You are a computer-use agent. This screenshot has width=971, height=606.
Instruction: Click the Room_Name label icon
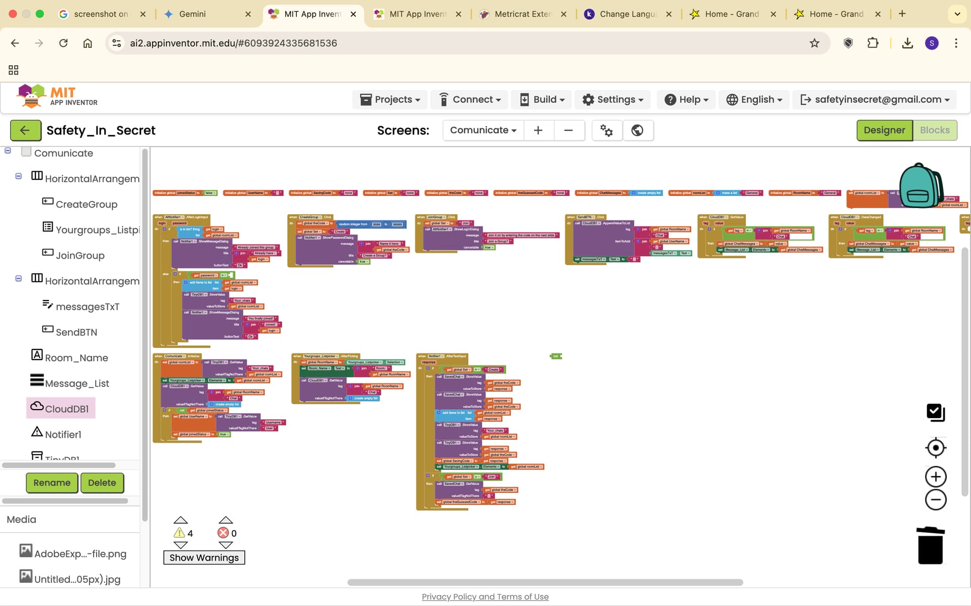click(x=37, y=355)
